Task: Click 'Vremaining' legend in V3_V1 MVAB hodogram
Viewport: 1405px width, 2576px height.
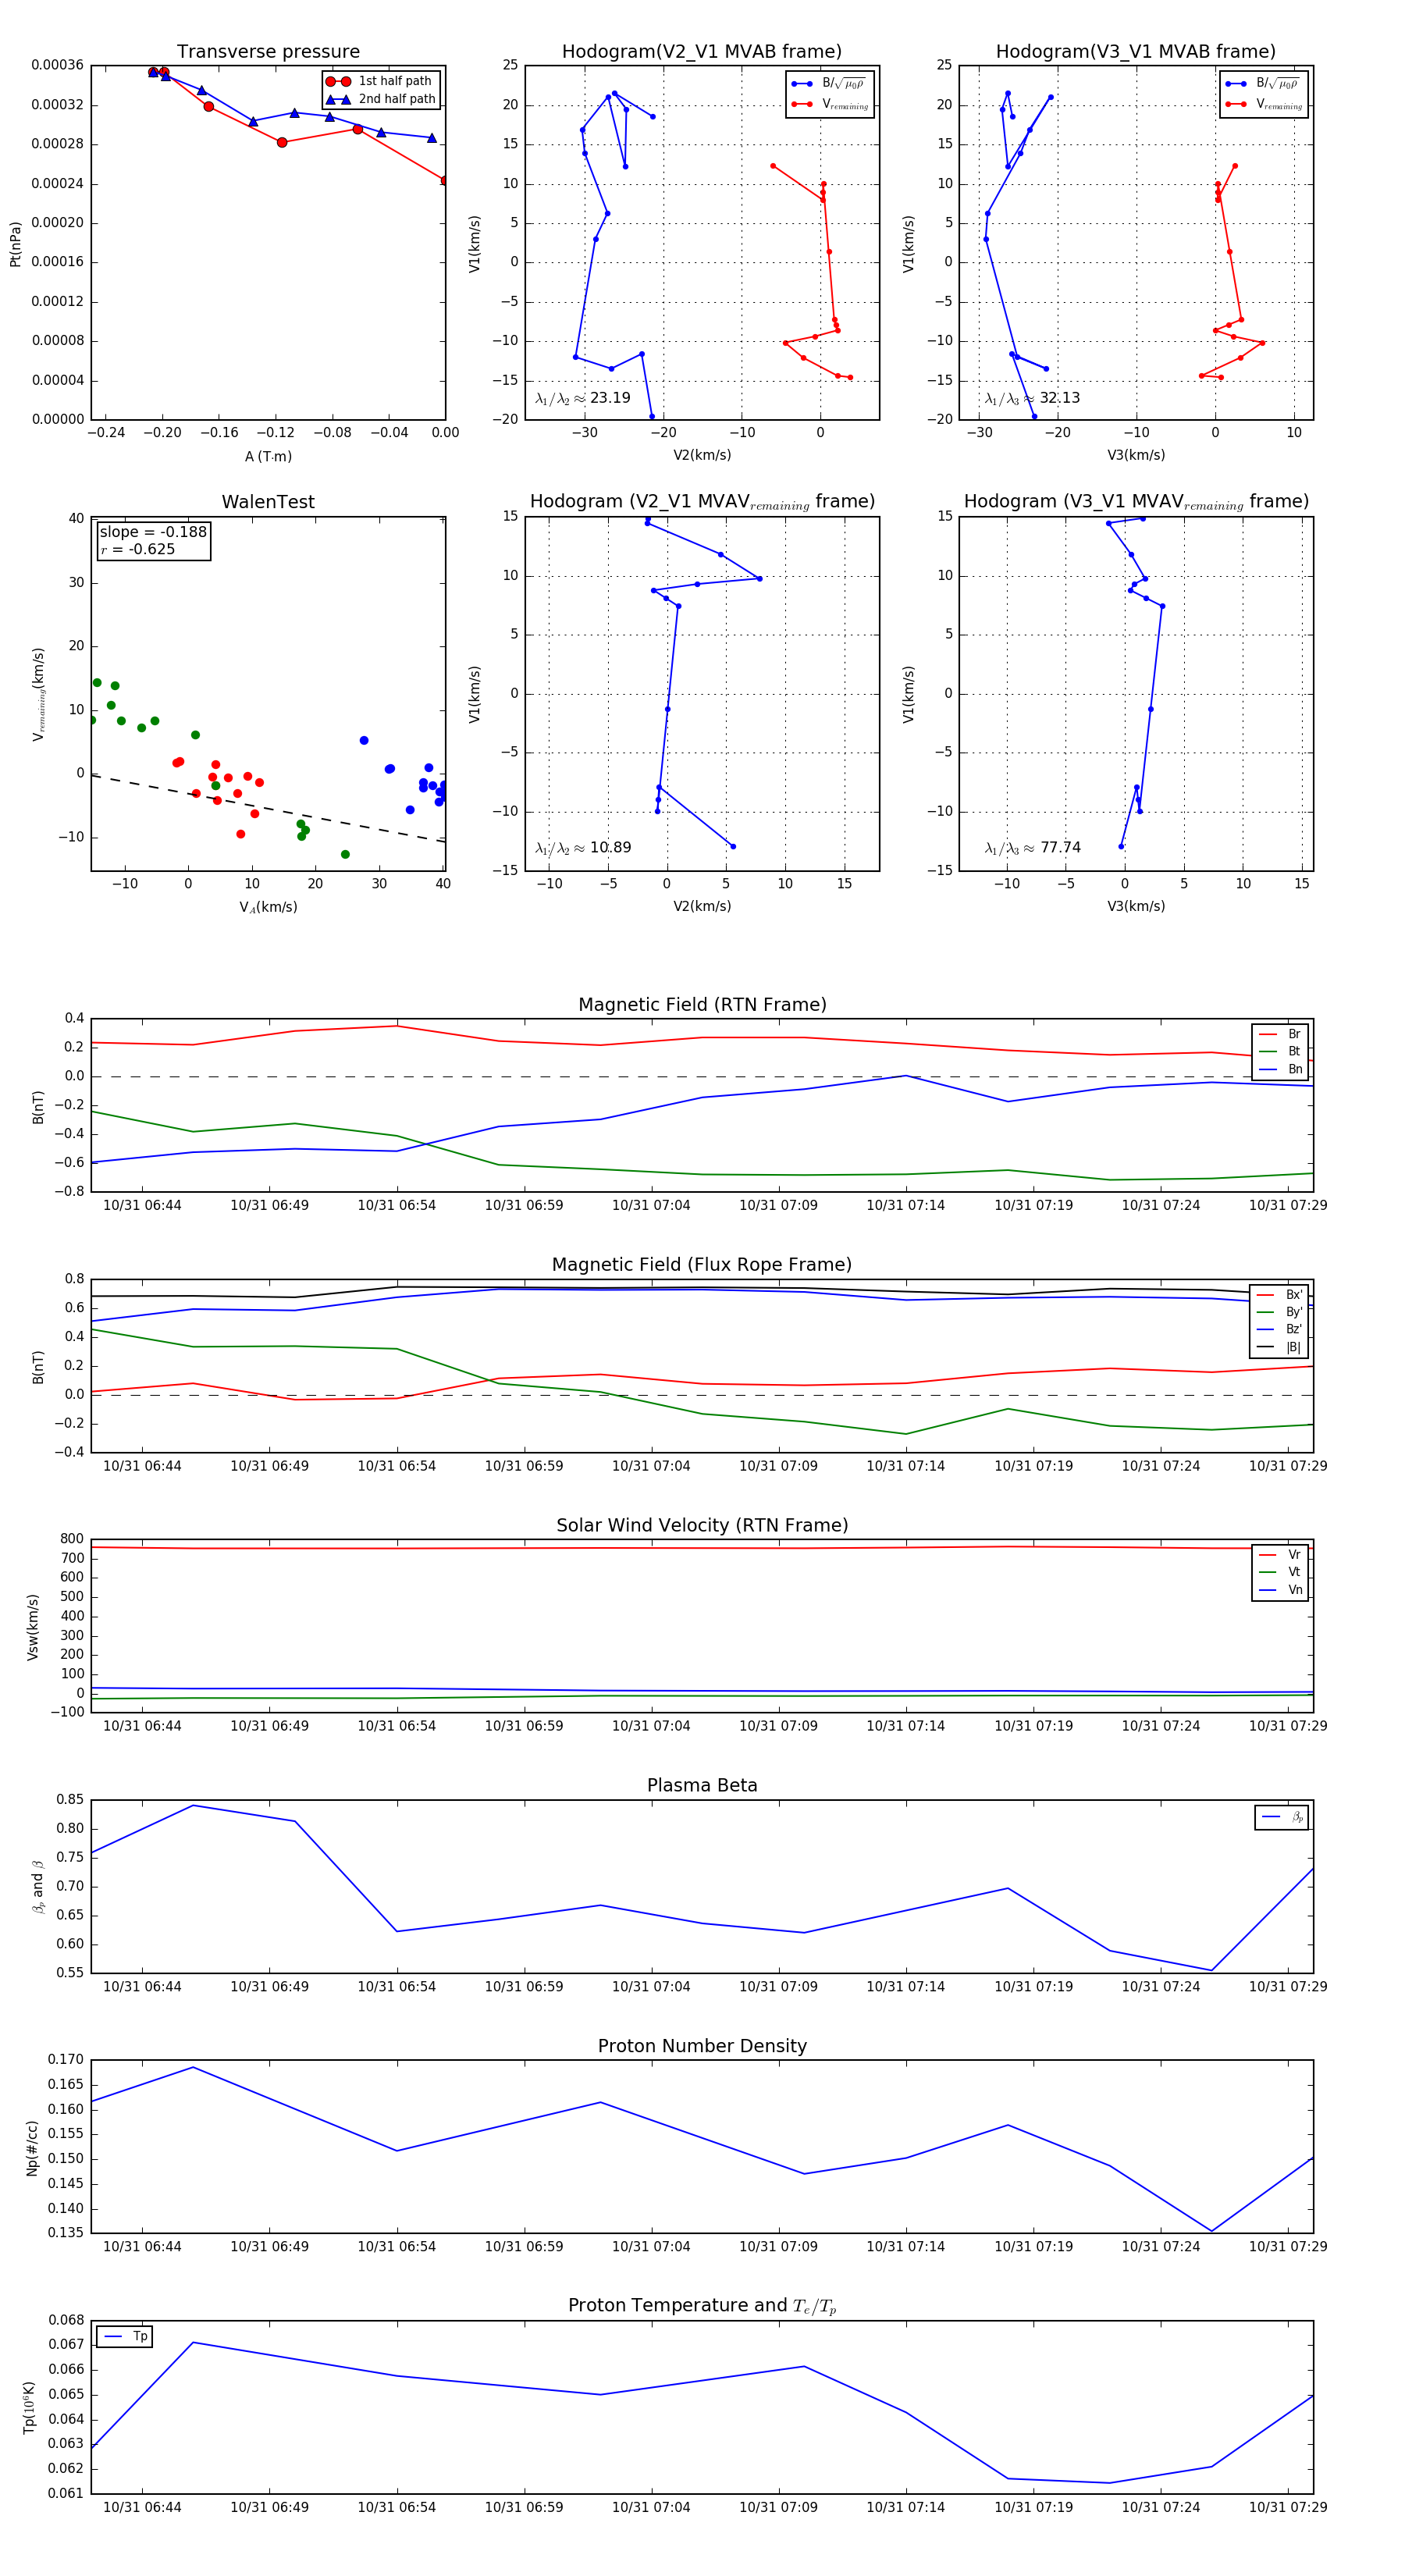Action: click(x=1265, y=104)
